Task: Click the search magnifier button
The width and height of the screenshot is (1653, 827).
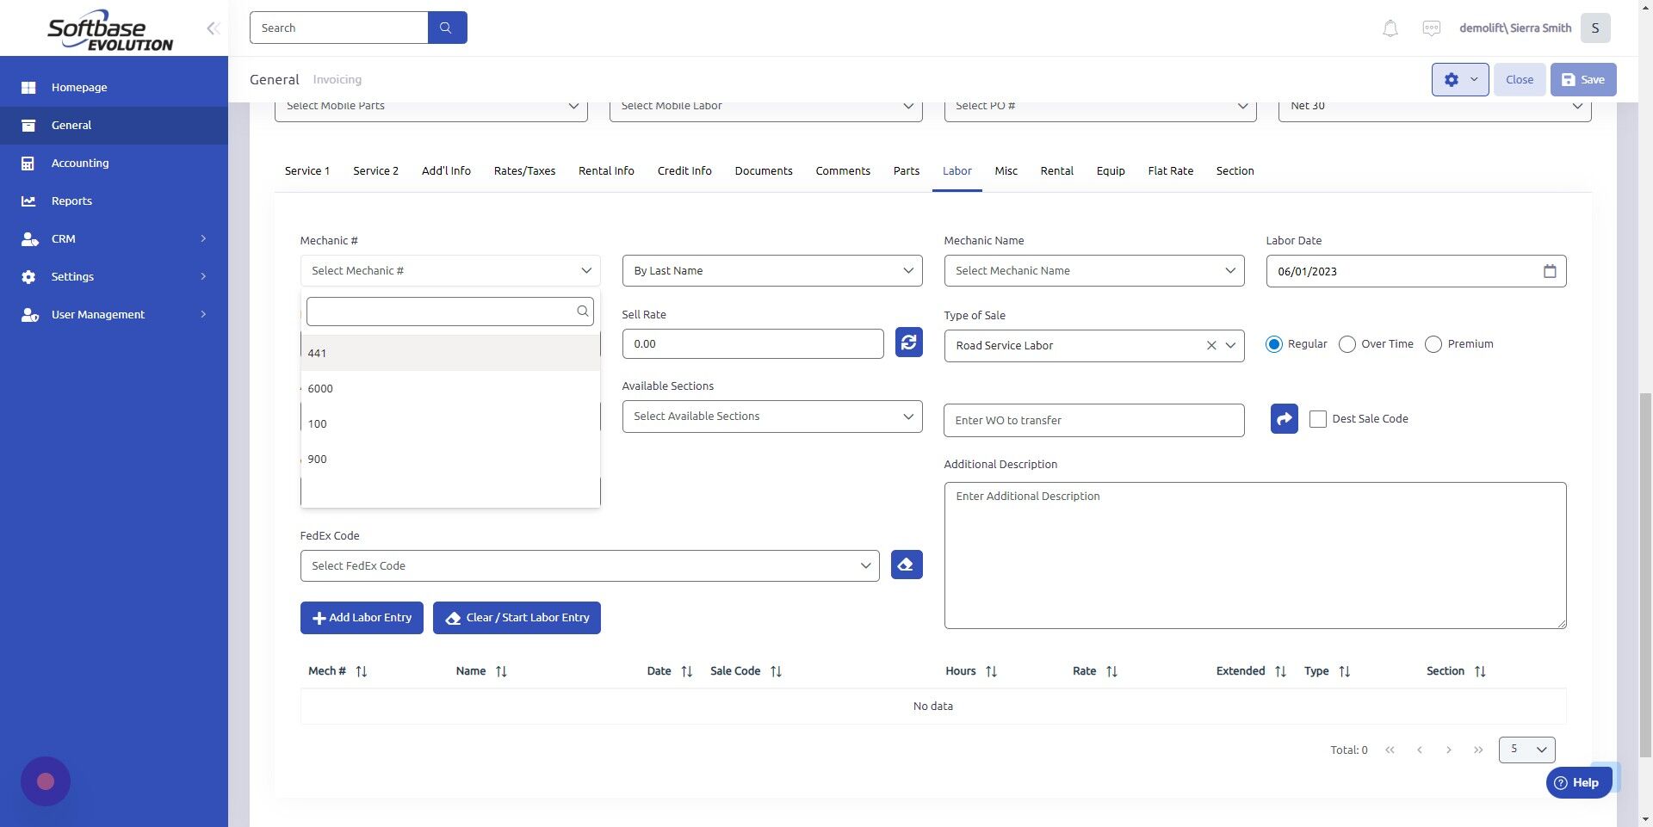Action: 446,27
